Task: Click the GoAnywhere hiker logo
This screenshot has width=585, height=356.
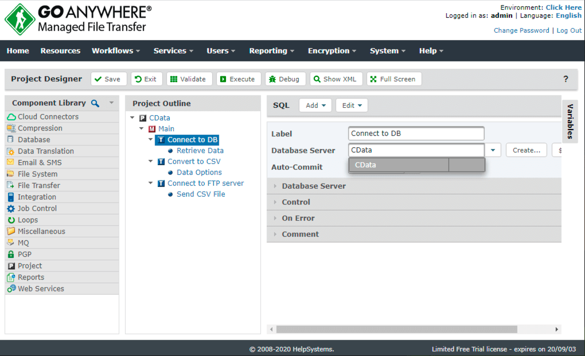Action: pos(19,19)
